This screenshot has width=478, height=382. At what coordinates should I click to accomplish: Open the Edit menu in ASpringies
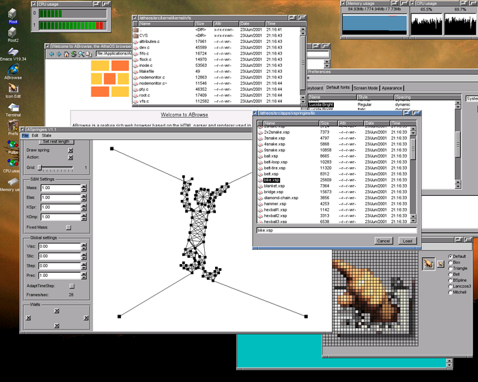(x=36, y=136)
